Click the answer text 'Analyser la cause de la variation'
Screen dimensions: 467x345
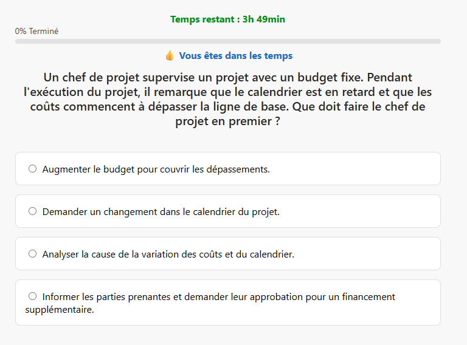[x=168, y=254]
